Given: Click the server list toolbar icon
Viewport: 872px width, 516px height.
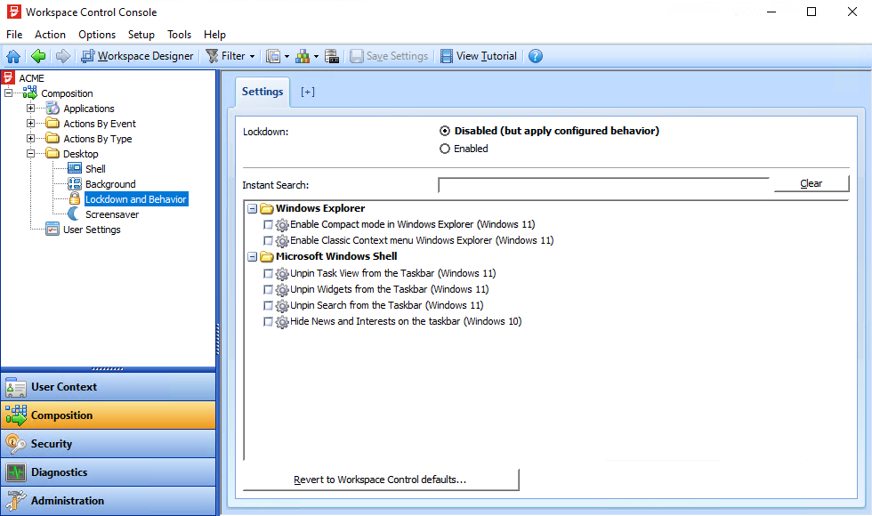Looking at the screenshot, I should coord(332,56).
